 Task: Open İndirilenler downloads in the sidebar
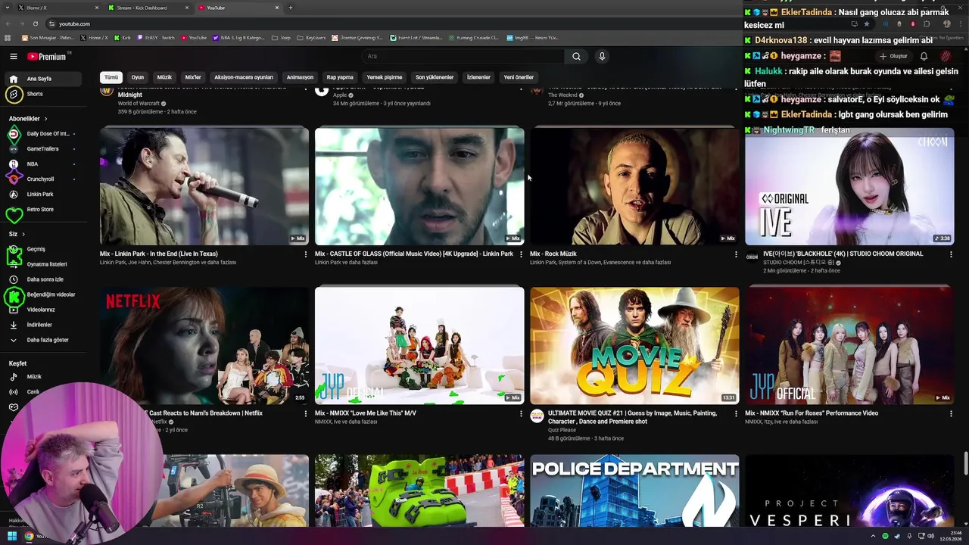tap(42, 325)
